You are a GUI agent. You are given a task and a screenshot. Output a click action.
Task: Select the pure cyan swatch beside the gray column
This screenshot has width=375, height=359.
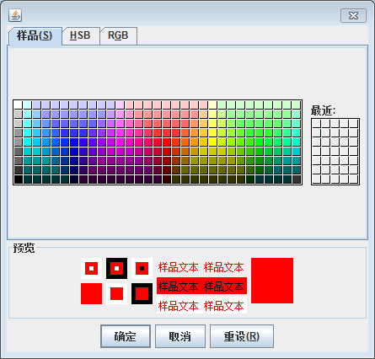click(28, 142)
